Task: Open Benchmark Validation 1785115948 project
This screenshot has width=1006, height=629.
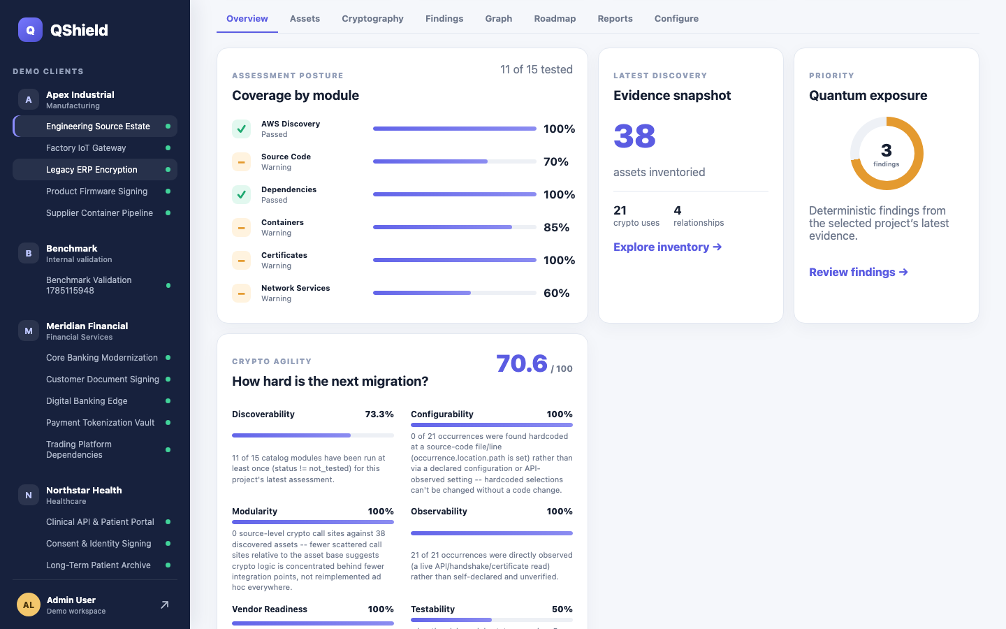Action: pyautogui.click(x=95, y=285)
